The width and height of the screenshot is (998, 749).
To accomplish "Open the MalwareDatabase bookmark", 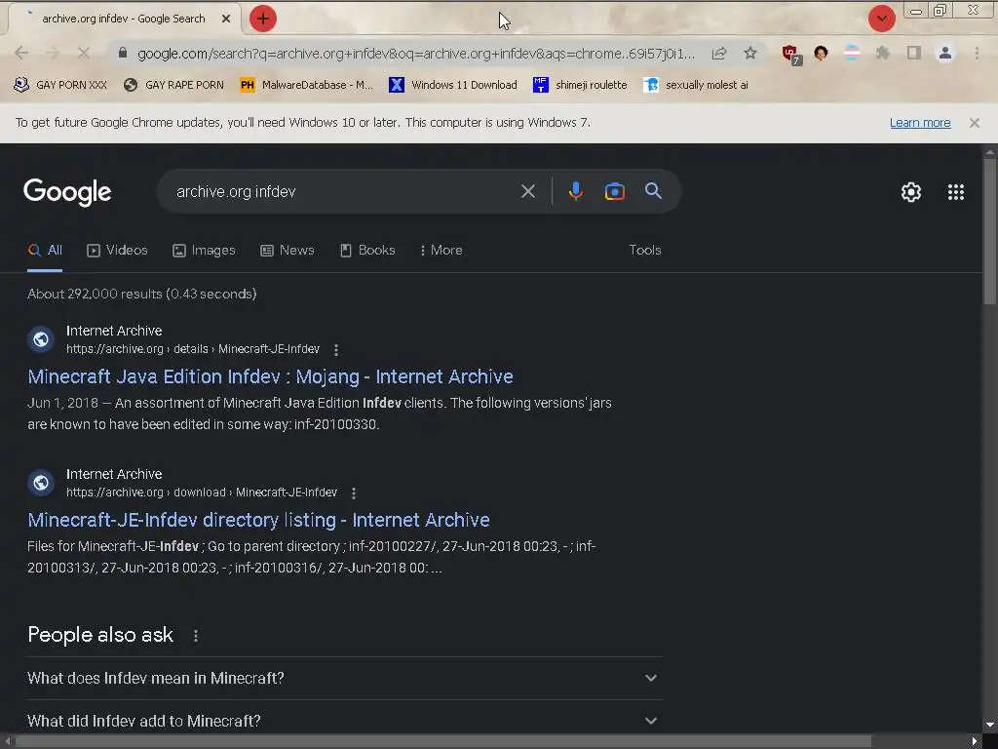I will (307, 85).
